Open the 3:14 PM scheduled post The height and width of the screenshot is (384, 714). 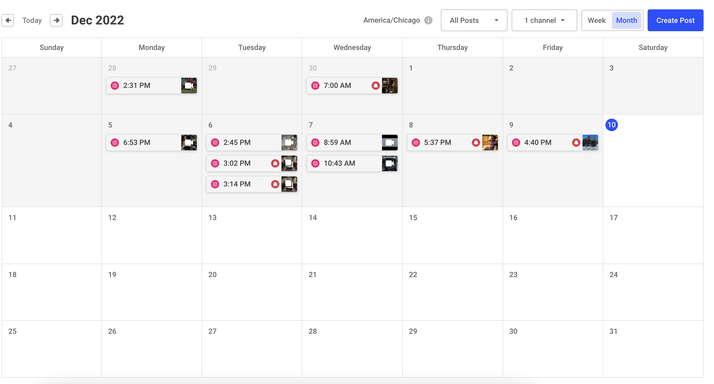coord(252,184)
